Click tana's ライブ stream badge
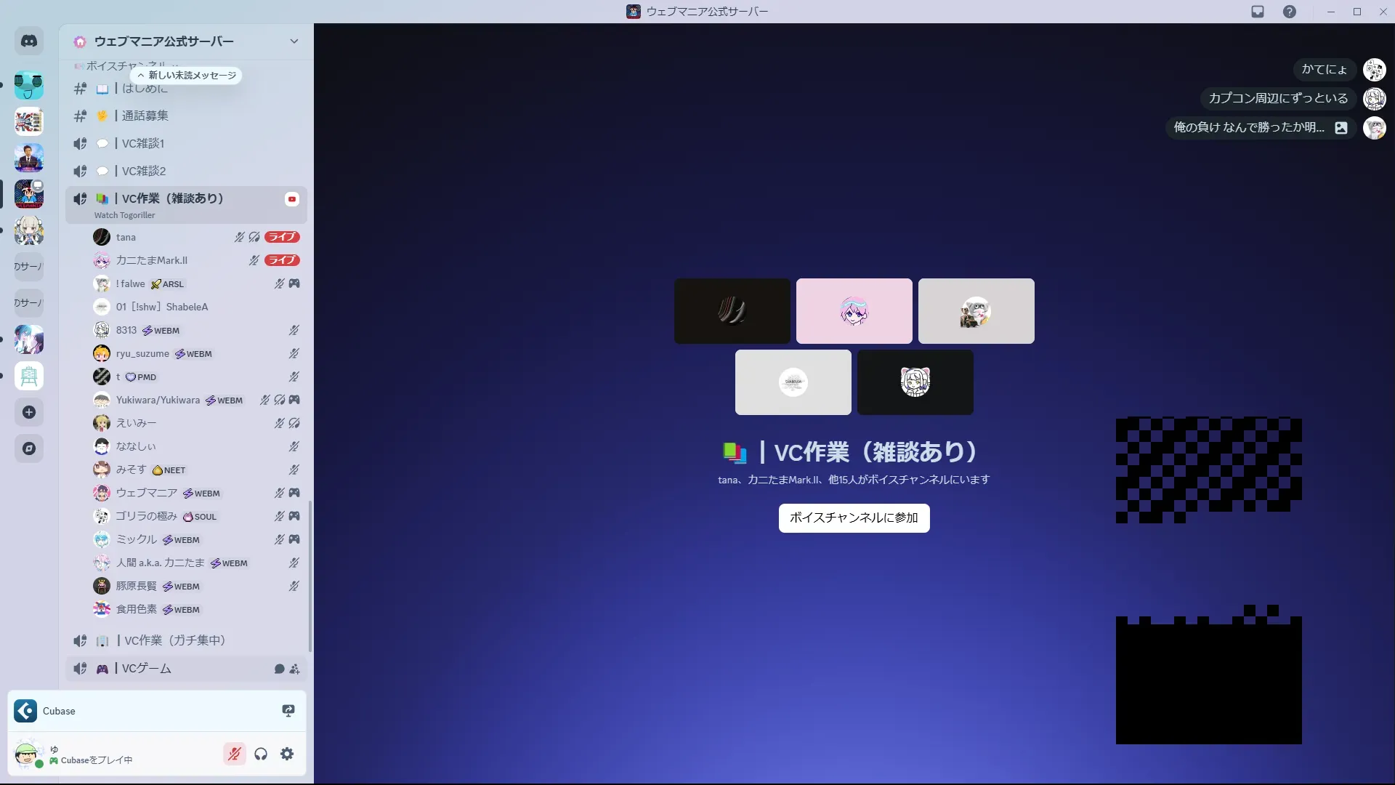This screenshot has width=1395, height=785. 282,237
